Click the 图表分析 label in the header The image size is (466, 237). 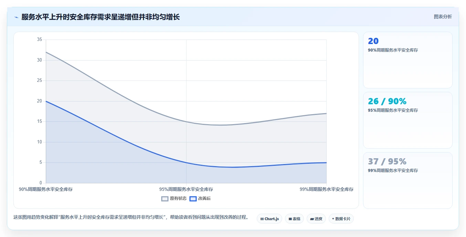[443, 17]
